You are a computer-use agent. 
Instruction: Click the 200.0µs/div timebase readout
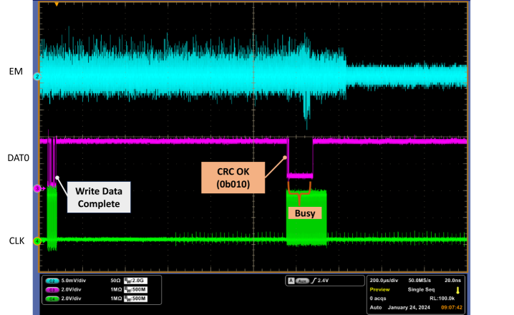pos(385,281)
